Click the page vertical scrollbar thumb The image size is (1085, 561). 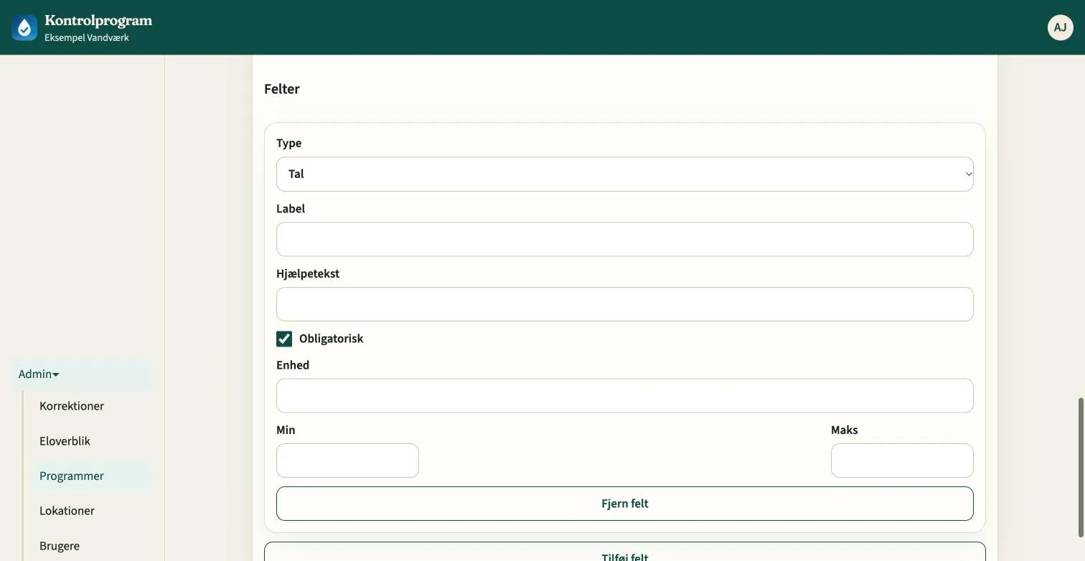click(1081, 467)
